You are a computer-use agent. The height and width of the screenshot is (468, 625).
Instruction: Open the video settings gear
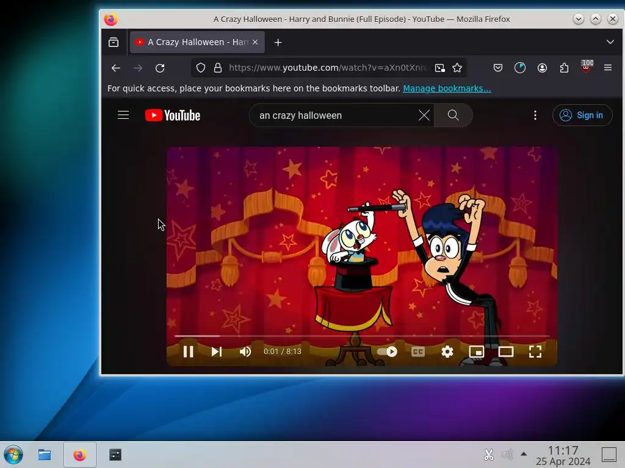tap(447, 352)
